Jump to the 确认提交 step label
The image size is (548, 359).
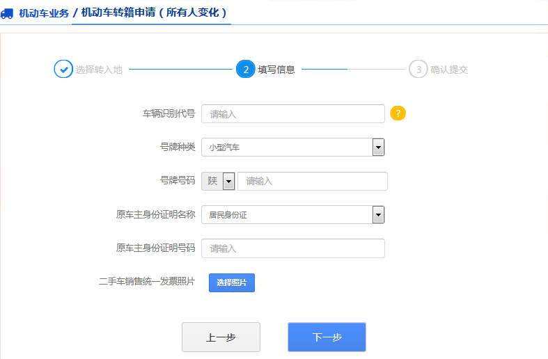(x=449, y=70)
